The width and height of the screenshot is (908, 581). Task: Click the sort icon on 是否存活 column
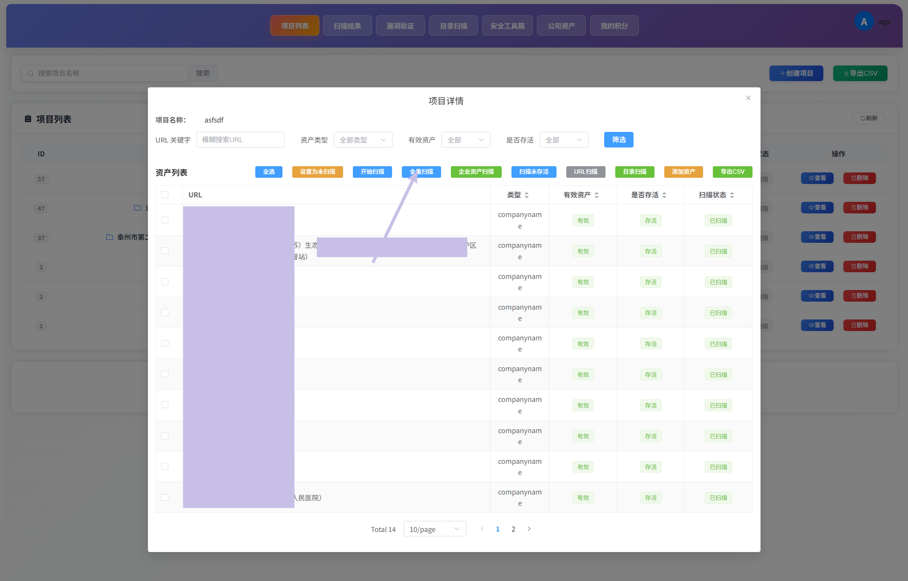[664, 195]
